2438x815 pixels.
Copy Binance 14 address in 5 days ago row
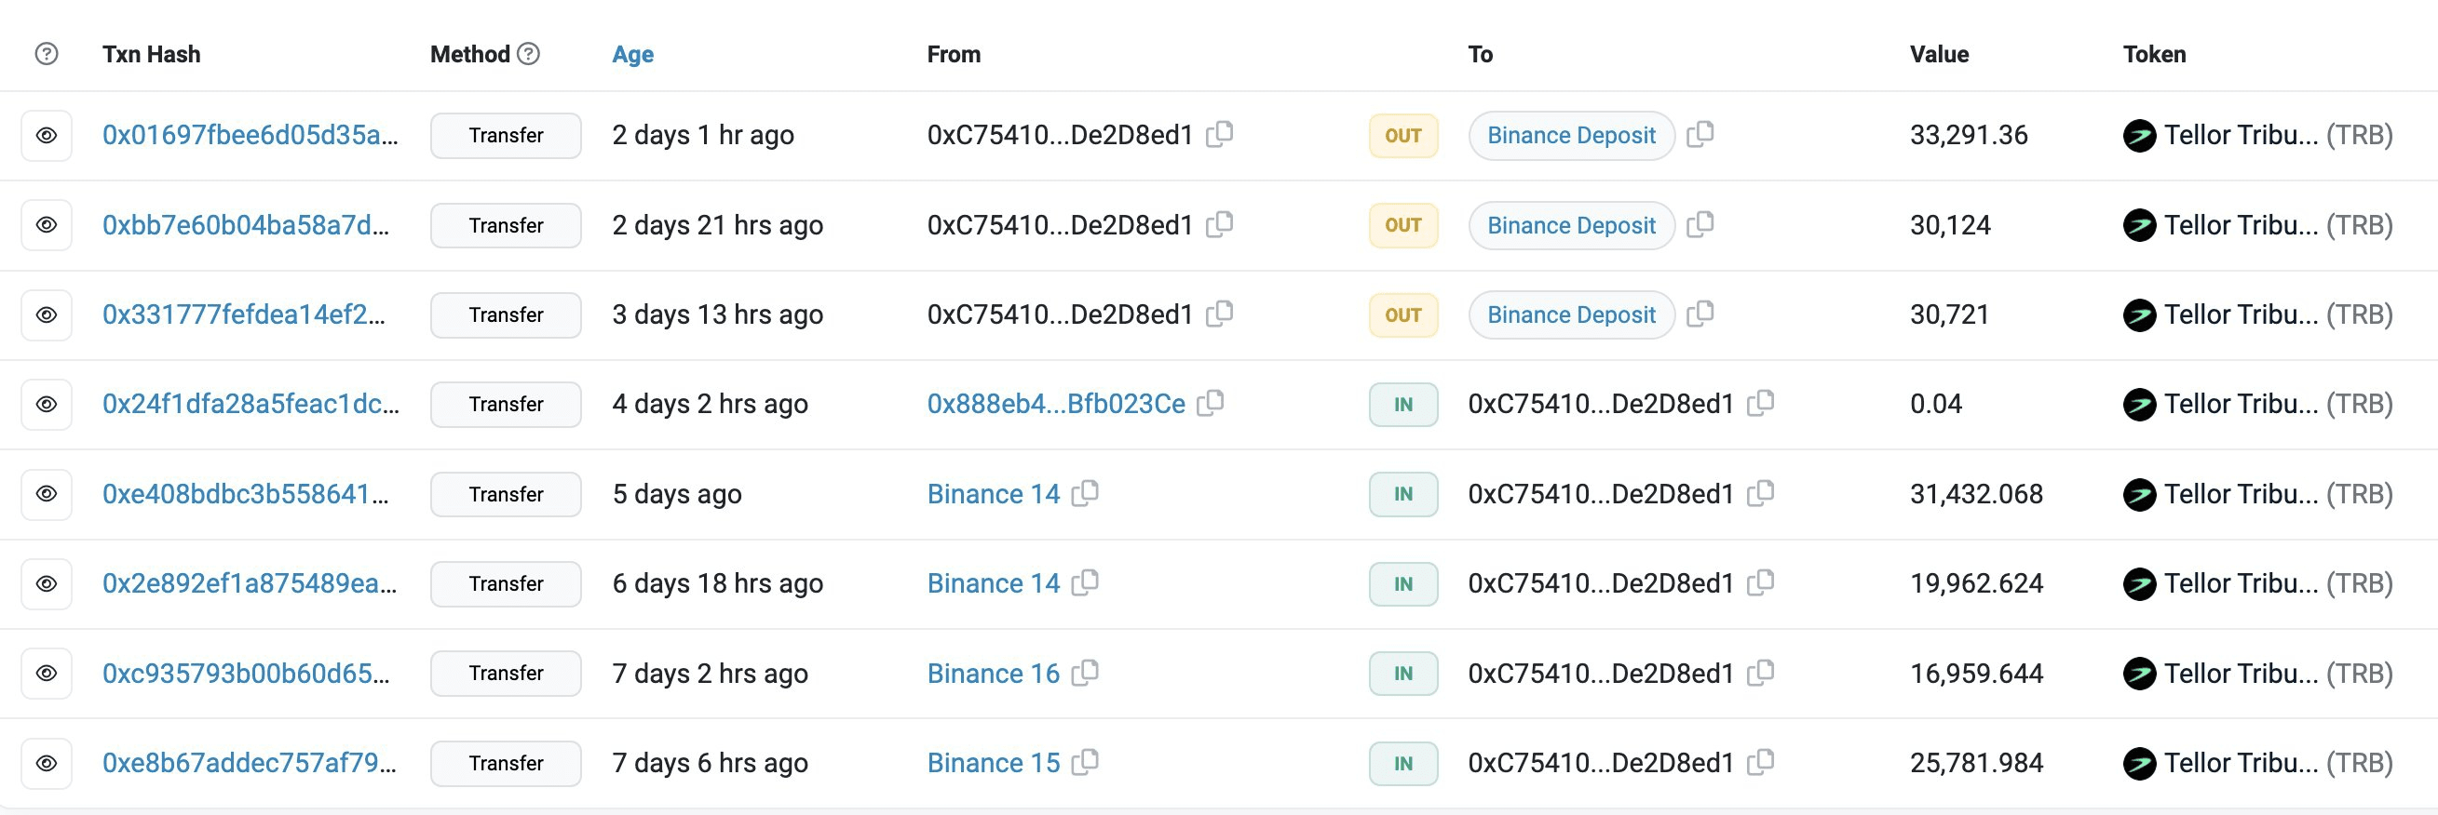[1085, 492]
